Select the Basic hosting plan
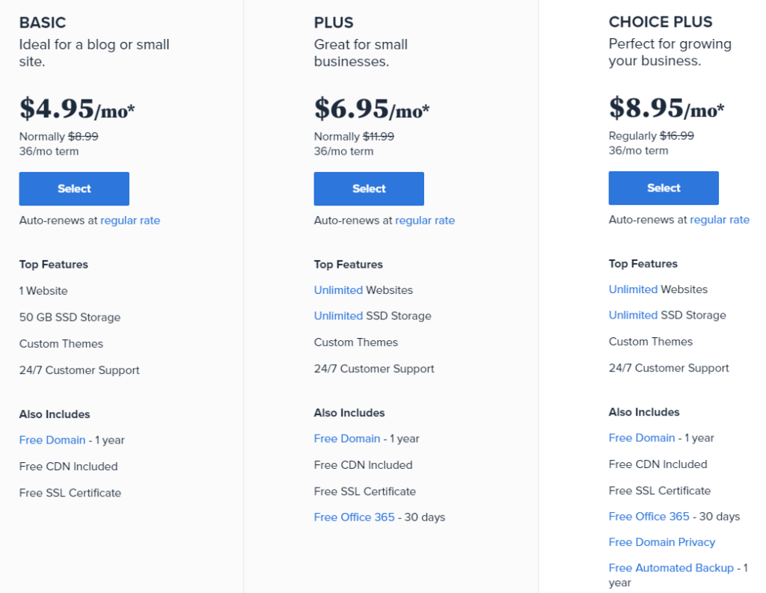Image resolution: width=766 pixels, height=593 pixels. point(74,188)
